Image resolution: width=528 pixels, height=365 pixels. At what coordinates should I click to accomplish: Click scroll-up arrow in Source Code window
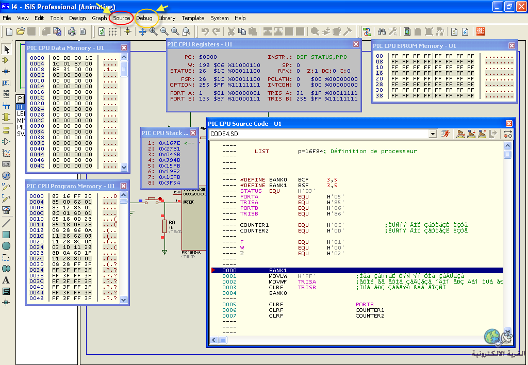tap(507, 145)
